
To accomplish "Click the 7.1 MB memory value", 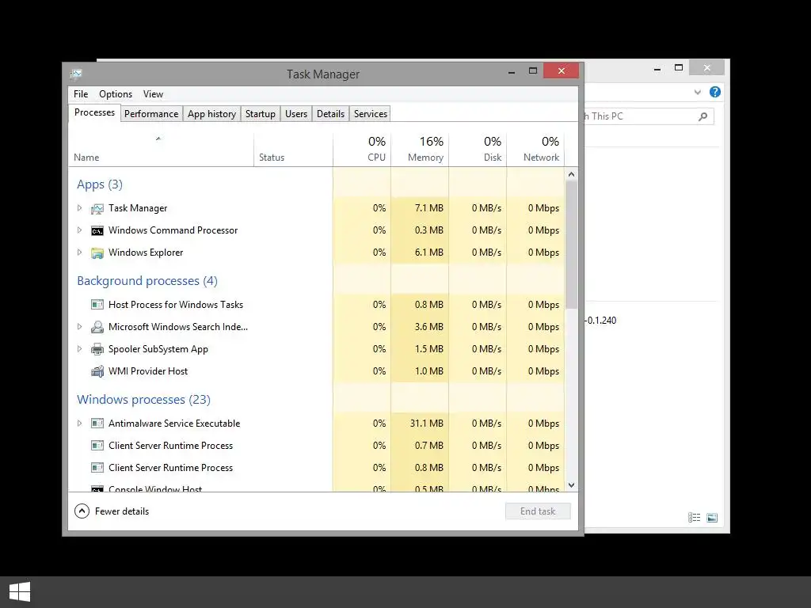I will [428, 208].
